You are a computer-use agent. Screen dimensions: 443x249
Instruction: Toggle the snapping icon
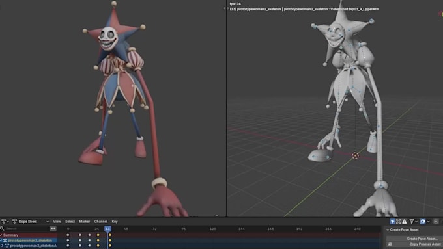coord(423,222)
